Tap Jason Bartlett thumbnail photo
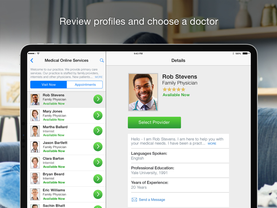The image size is (277, 208). tap(35, 147)
